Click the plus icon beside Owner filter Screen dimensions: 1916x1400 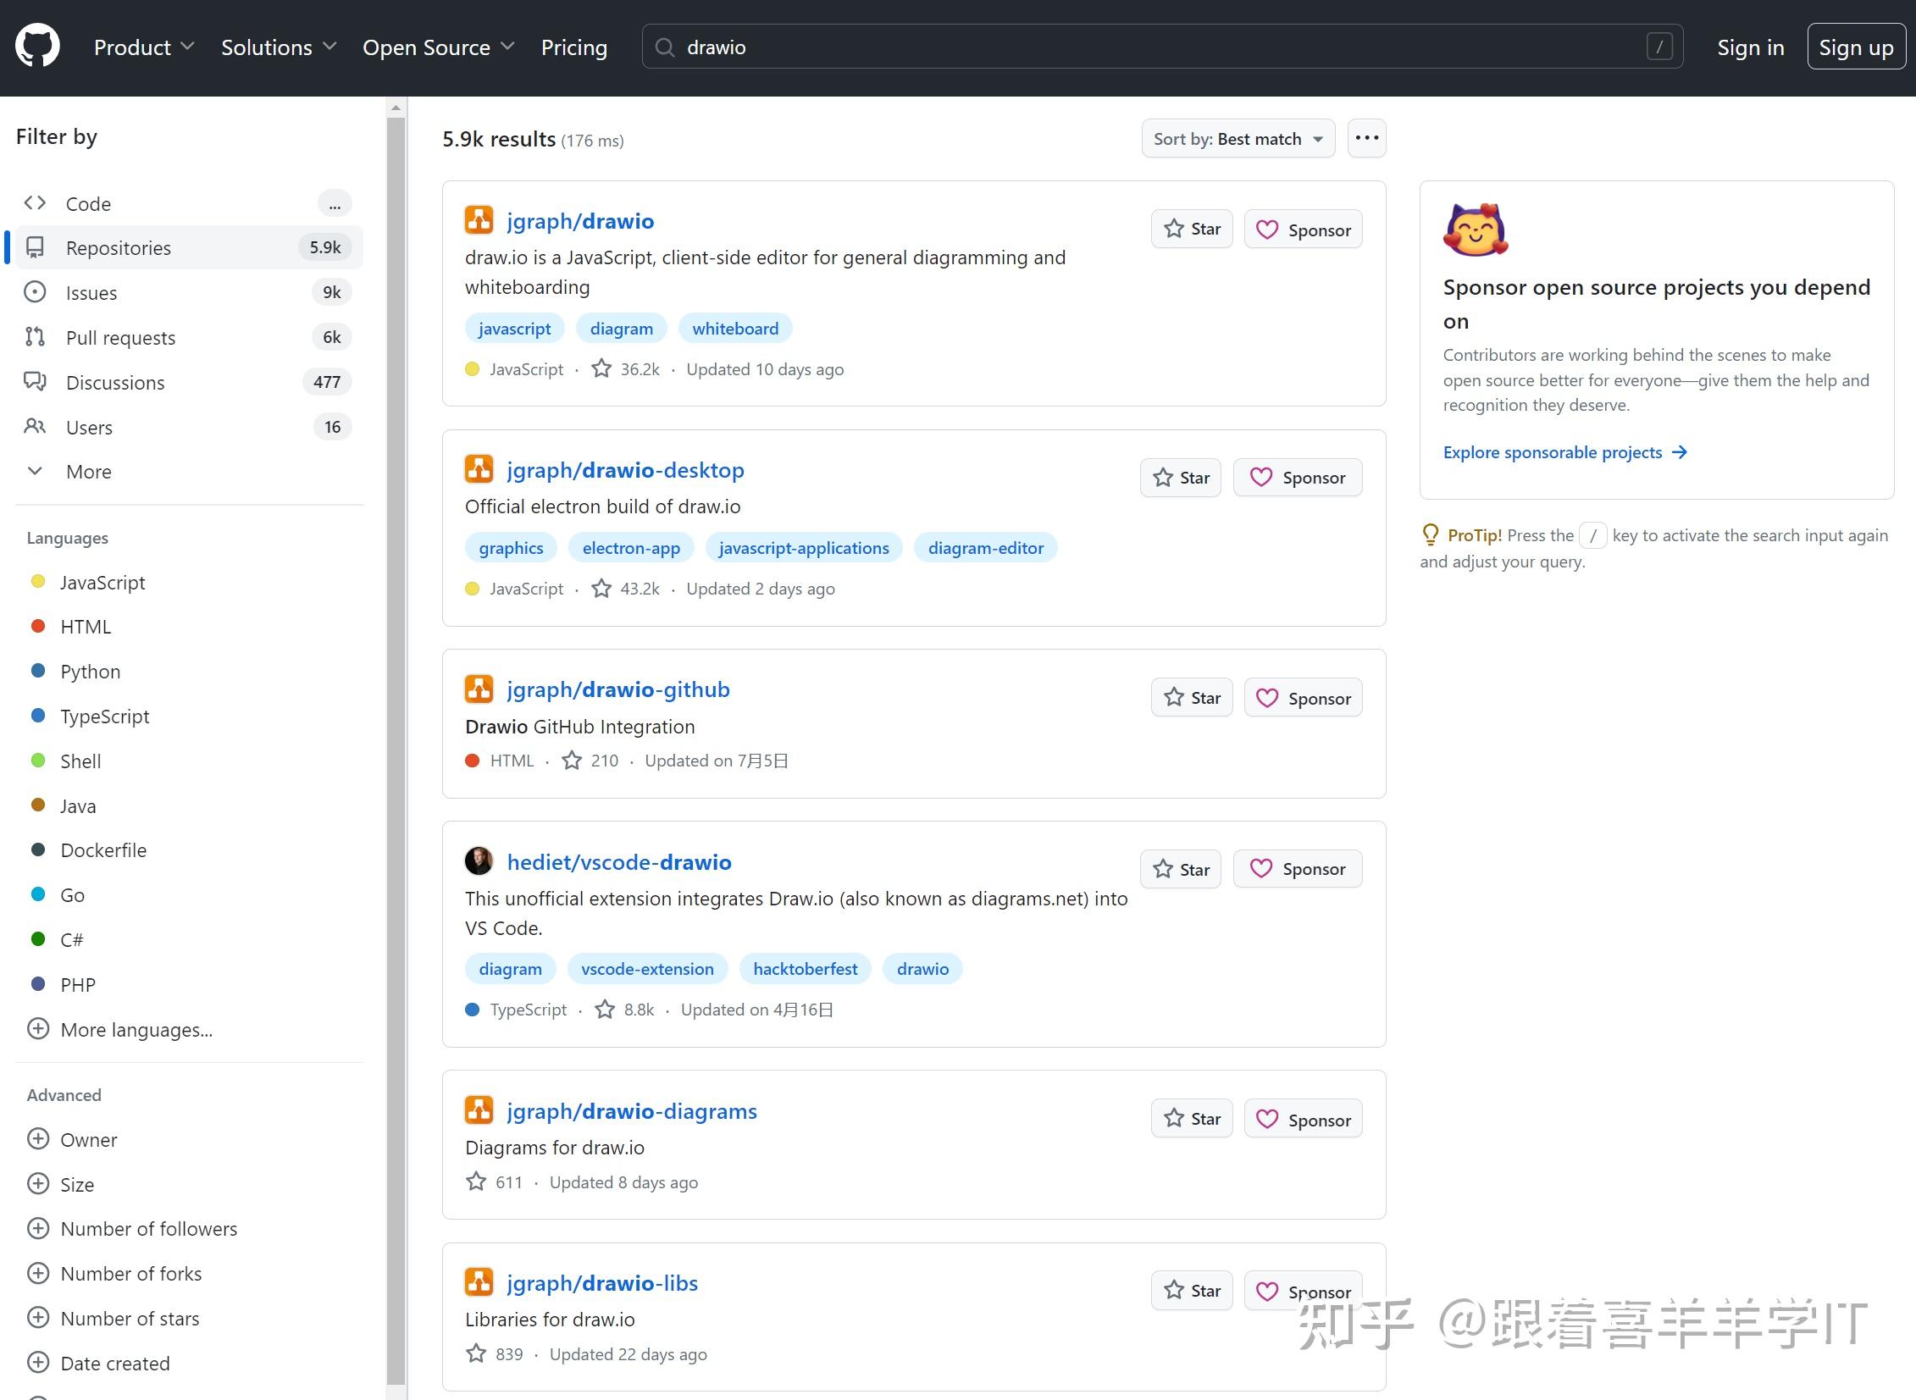point(38,1139)
